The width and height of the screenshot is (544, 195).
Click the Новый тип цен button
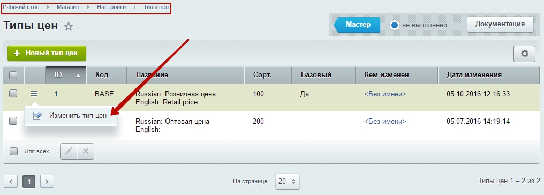click(x=47, y=54)
